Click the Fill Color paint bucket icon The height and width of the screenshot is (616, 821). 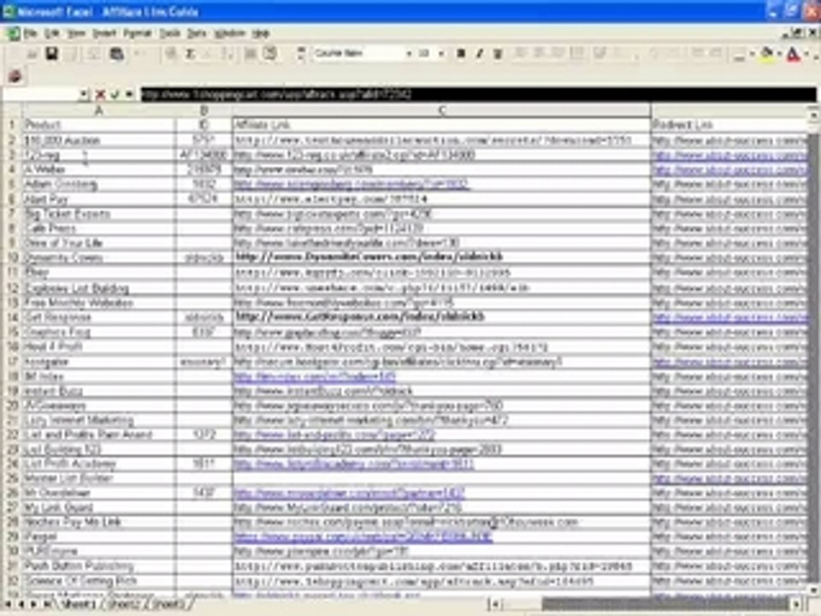[767, 54]
